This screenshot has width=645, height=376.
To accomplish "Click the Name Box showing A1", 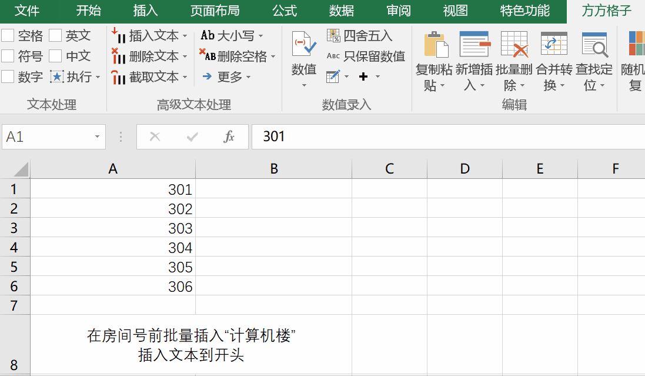I will pyautogui.click(x=47, y=137).
